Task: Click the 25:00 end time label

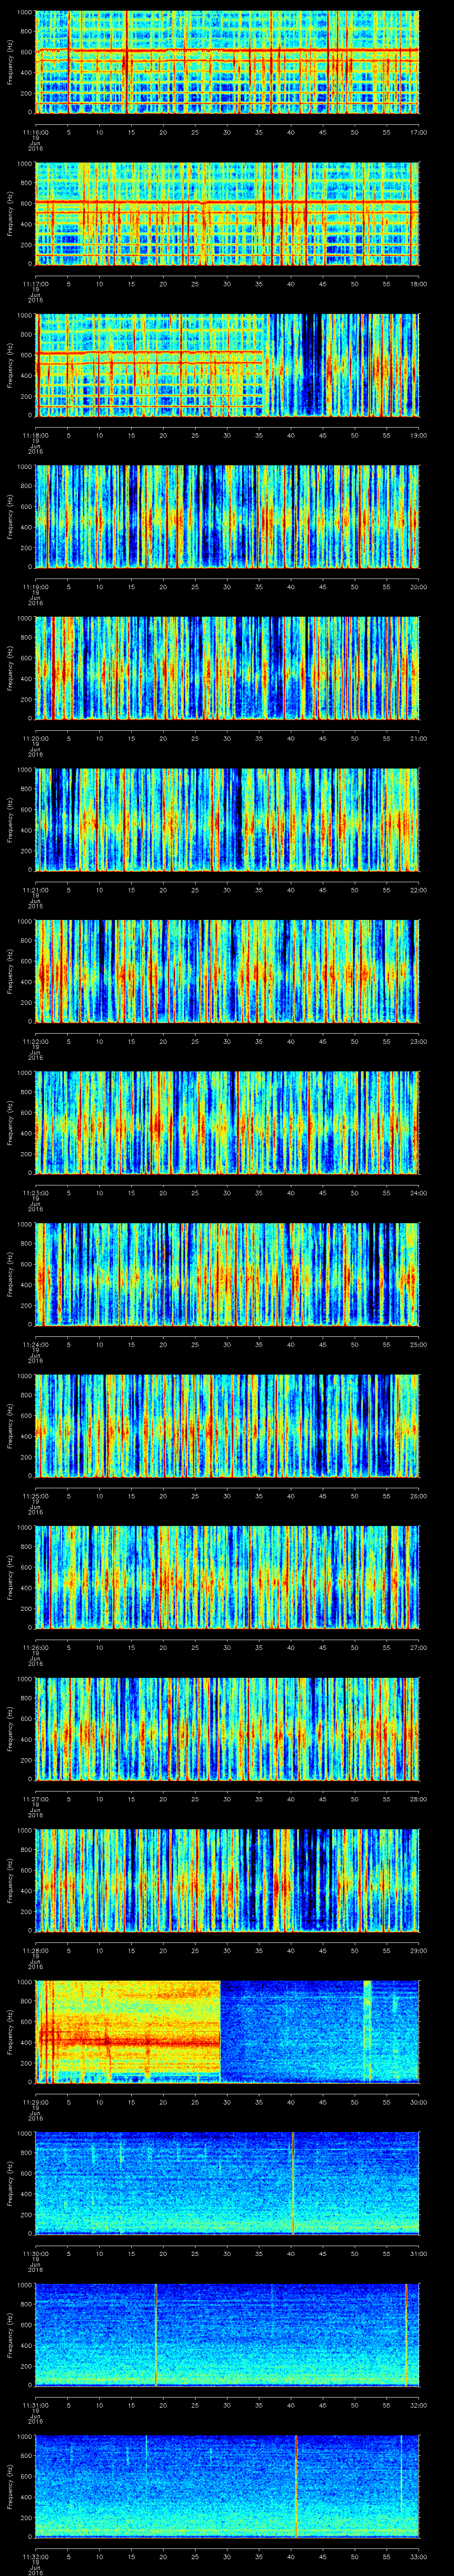Action: point(418,1344)
